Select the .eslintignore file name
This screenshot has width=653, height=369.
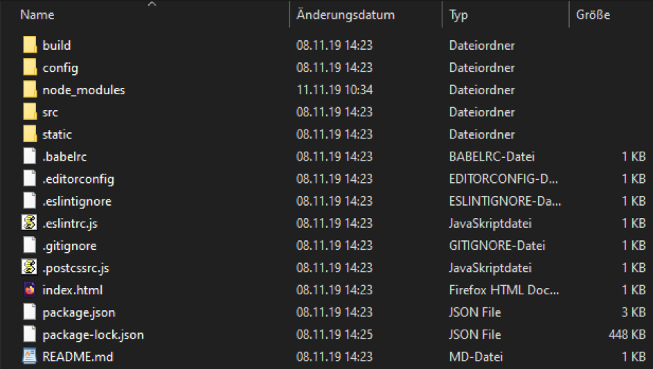point(77,201)
